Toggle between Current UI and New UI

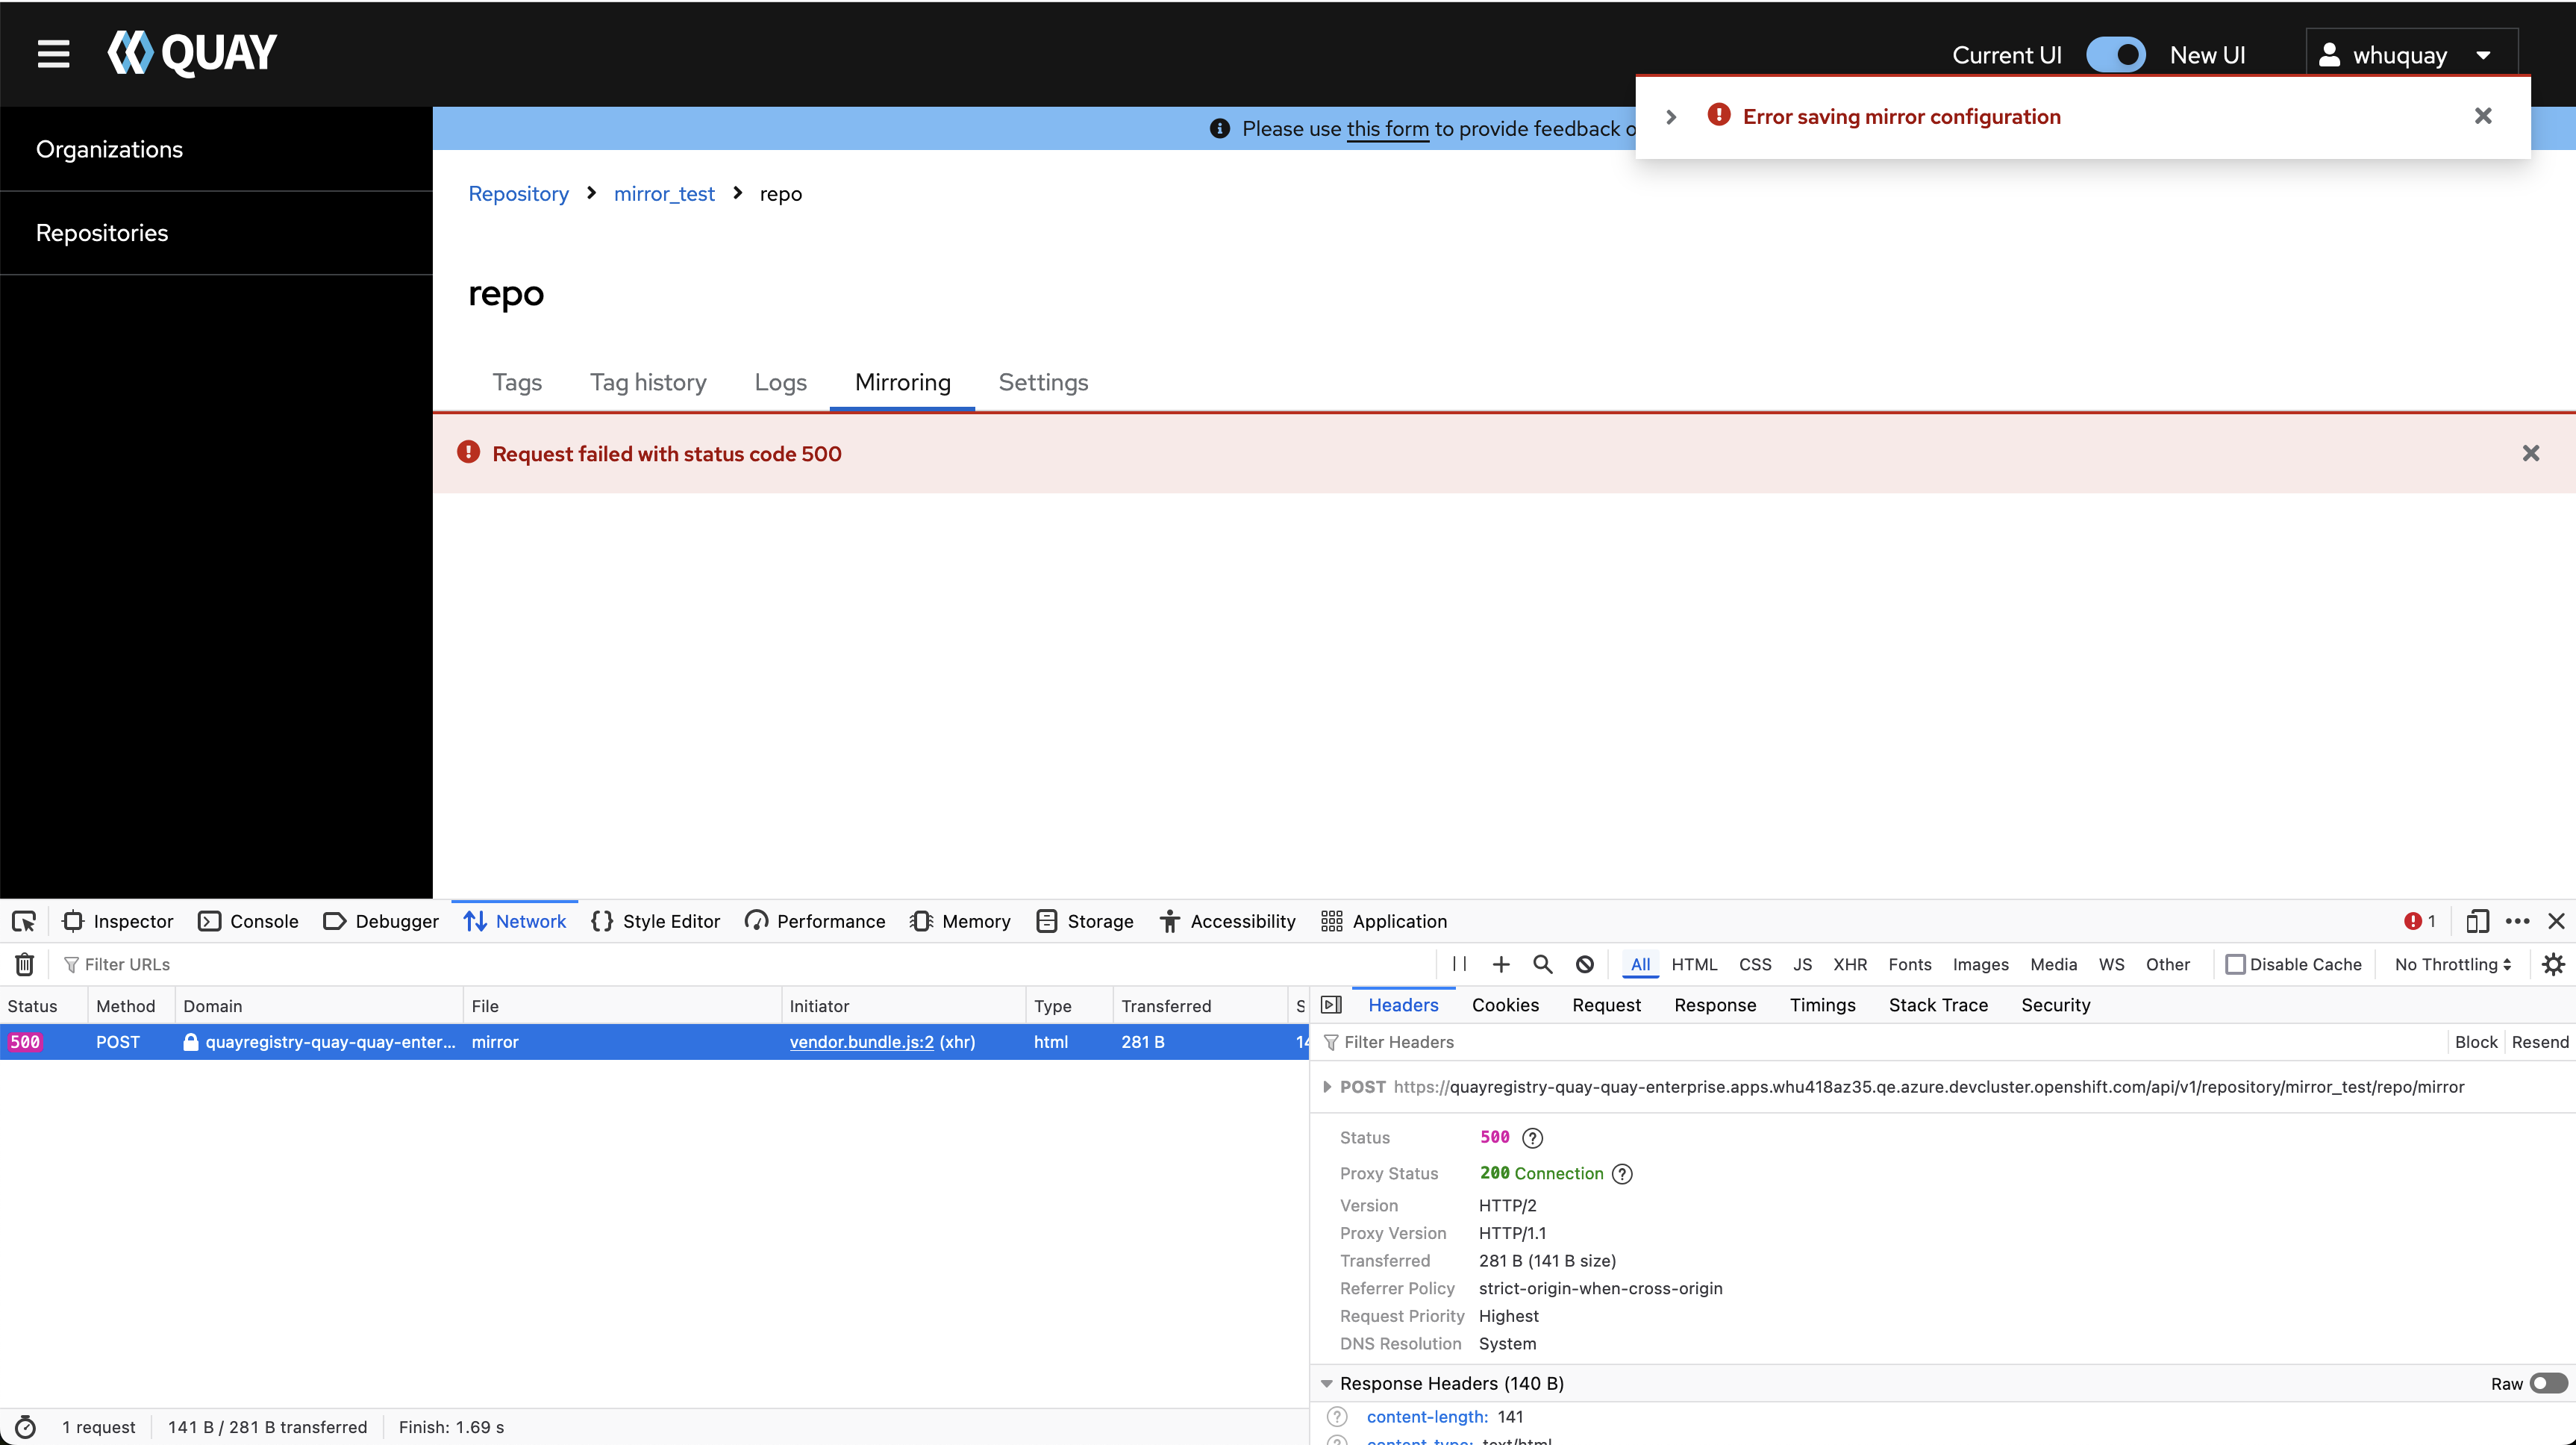point(2115,55)
